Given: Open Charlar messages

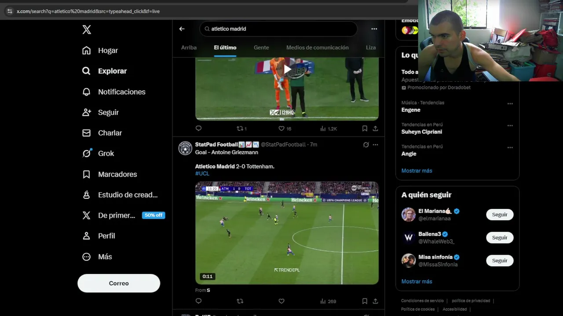Looking at the screenshot, I should coord(102,133).
